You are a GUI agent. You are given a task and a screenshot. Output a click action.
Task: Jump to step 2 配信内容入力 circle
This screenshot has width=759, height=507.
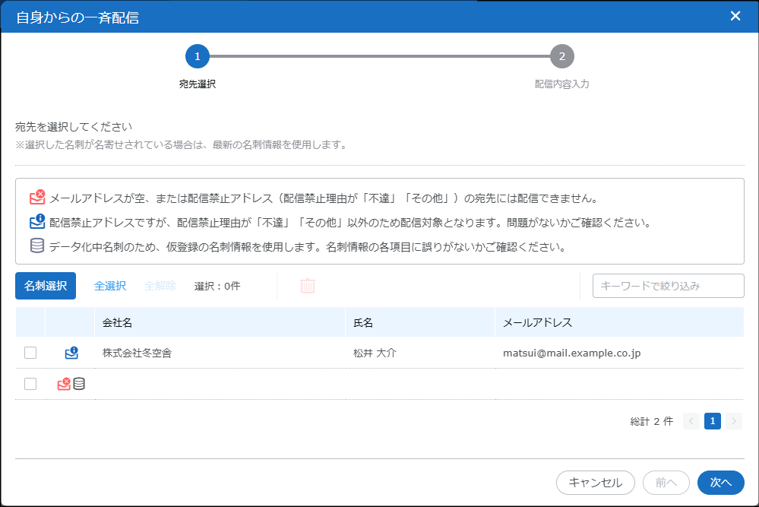tap(561, 56)
